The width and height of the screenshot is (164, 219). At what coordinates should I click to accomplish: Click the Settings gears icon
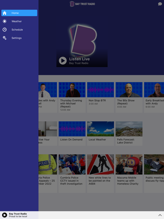[5, 38]
